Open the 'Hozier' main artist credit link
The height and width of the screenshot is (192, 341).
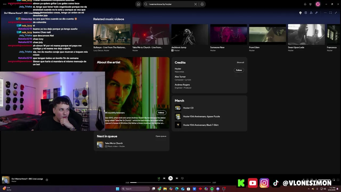pyautogui.click(x=178, y=69)
